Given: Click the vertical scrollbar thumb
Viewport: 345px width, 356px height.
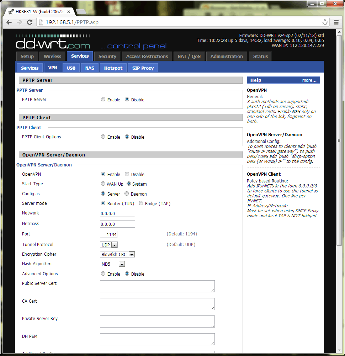Looking at the screenshot, I should click(x=339, y=140).
